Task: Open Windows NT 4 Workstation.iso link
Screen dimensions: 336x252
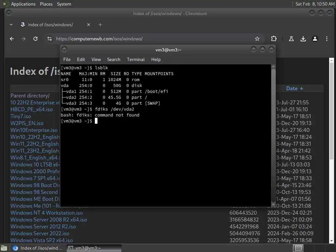Action: 47,213
